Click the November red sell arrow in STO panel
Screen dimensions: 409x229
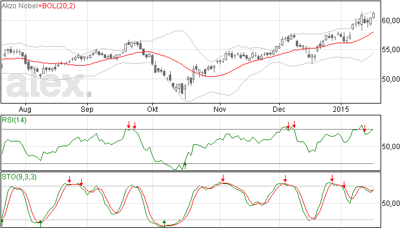point(223,178)
